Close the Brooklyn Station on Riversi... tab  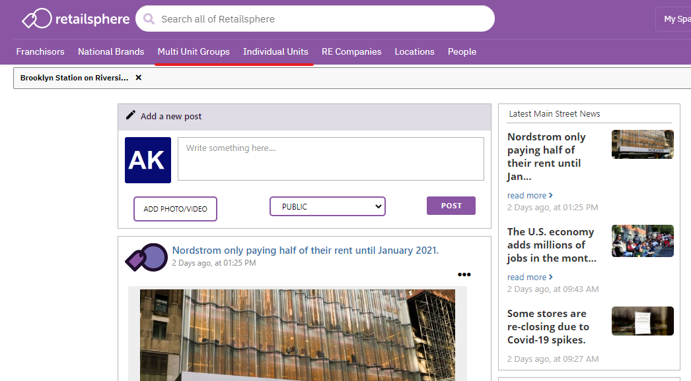point(138,77)
